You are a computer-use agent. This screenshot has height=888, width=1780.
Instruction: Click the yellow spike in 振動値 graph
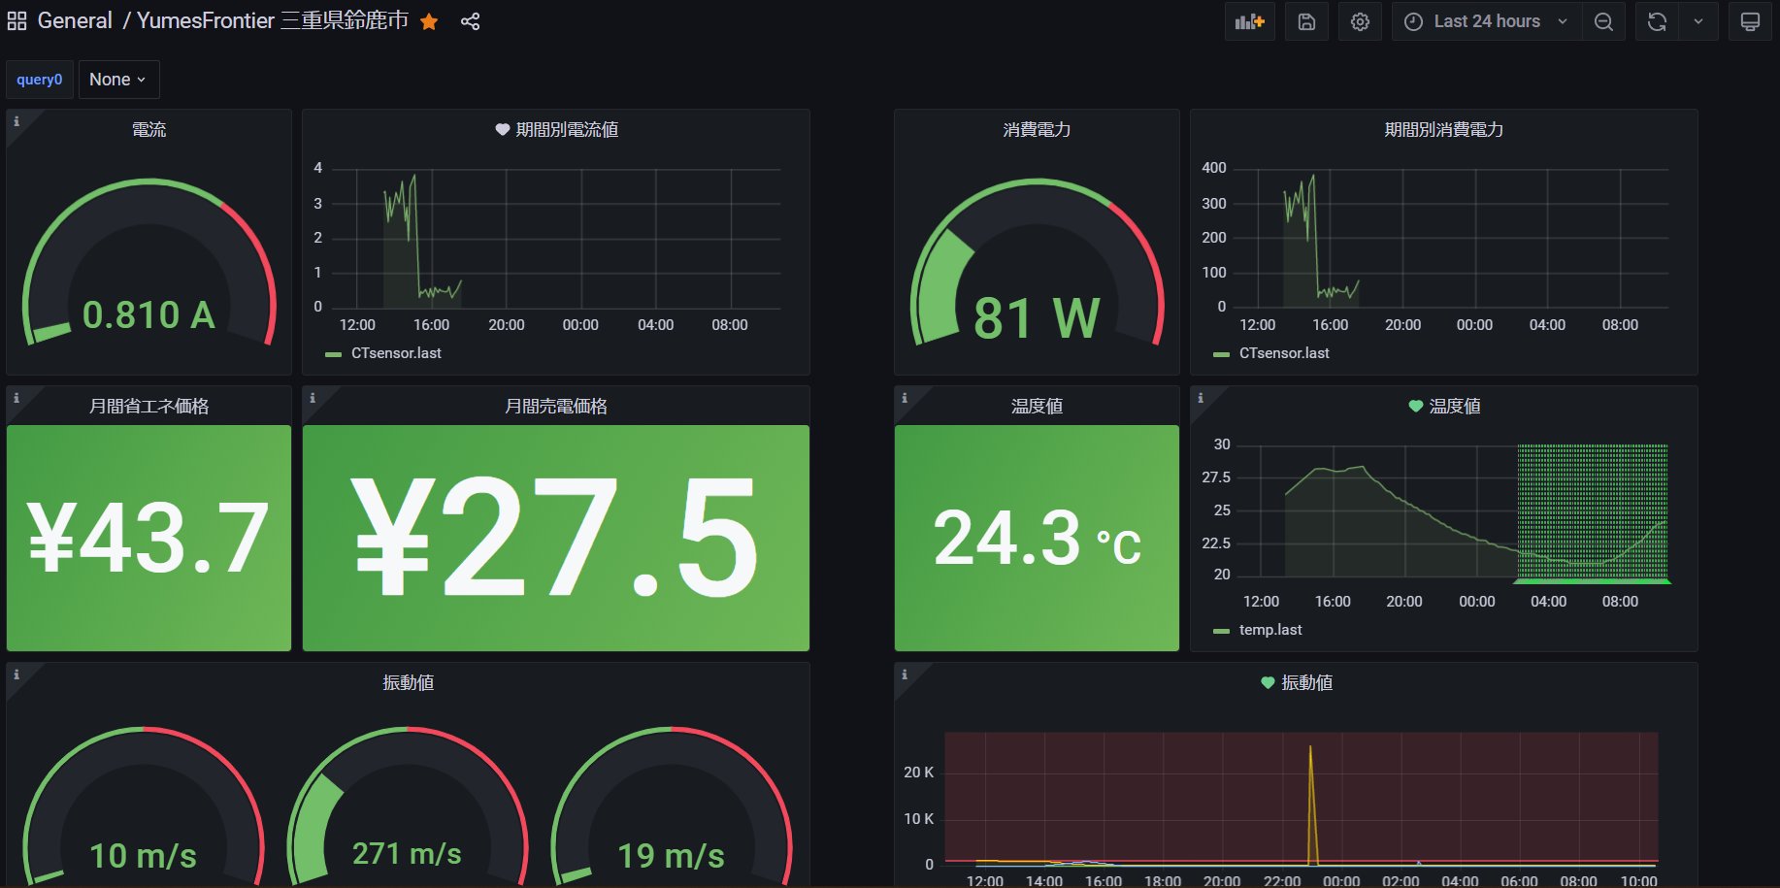[1311, 805]
